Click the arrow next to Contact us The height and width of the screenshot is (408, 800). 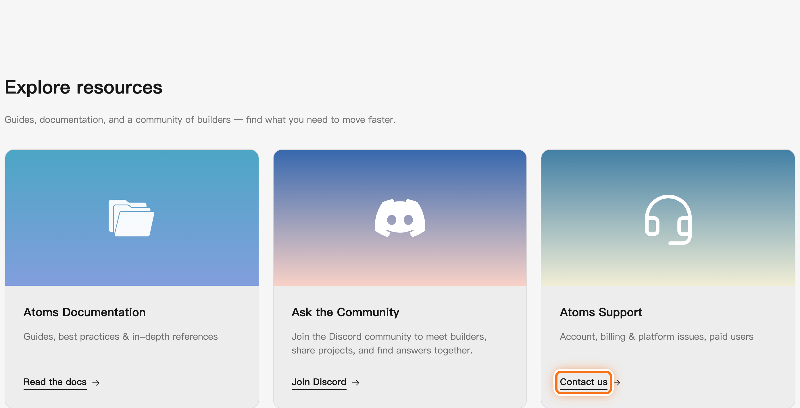(617, 382)
